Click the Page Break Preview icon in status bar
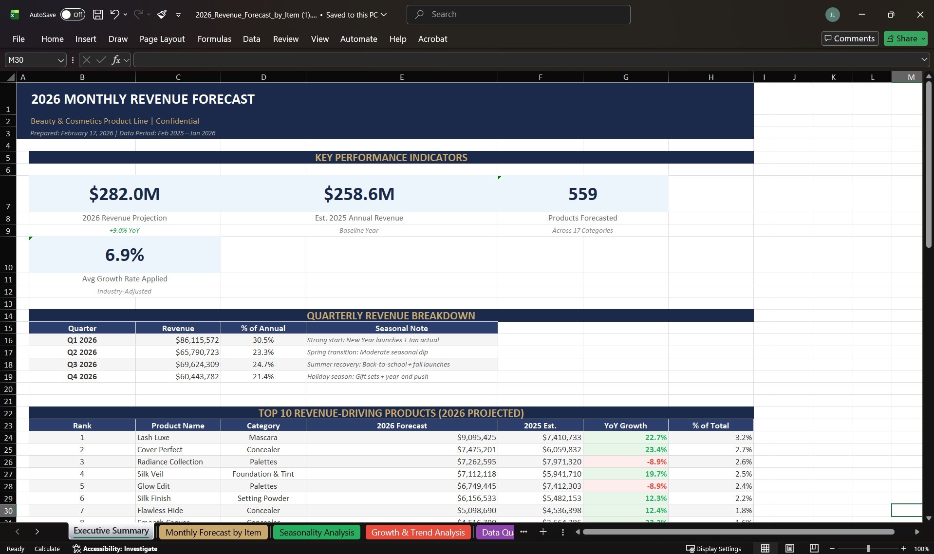This screenshot has height=554, width=934. (814, 548)
